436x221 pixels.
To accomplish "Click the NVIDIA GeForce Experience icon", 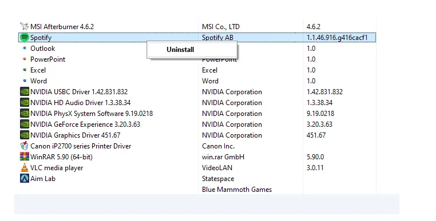I will (25, 124).
